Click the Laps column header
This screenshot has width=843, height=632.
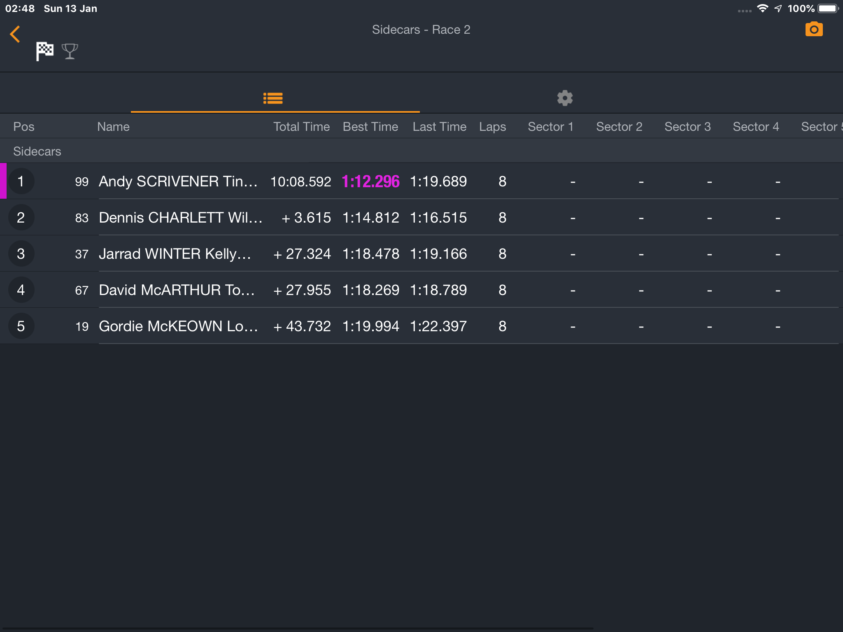point(493,127)
